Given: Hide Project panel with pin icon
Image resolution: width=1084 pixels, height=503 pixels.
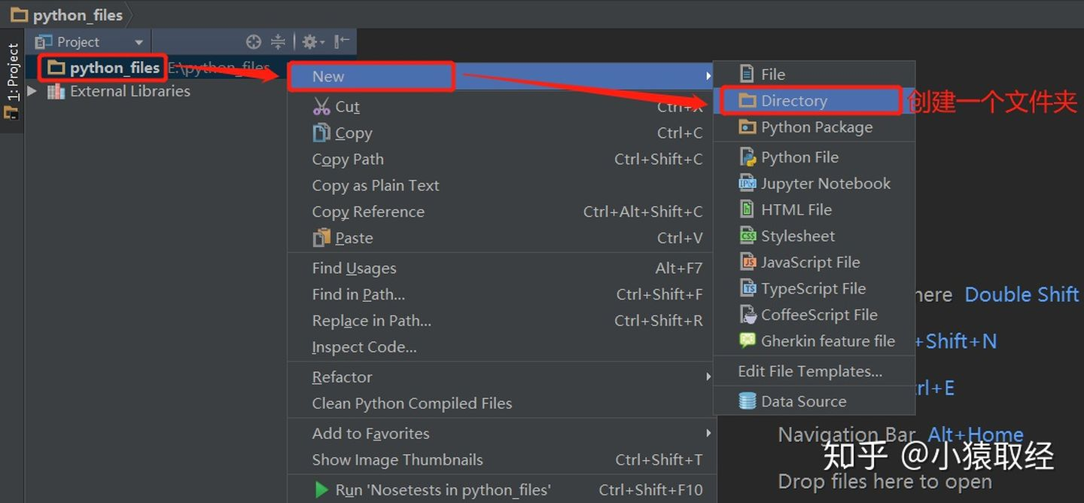Looking at the screenshot, I should tap(342, 42).
